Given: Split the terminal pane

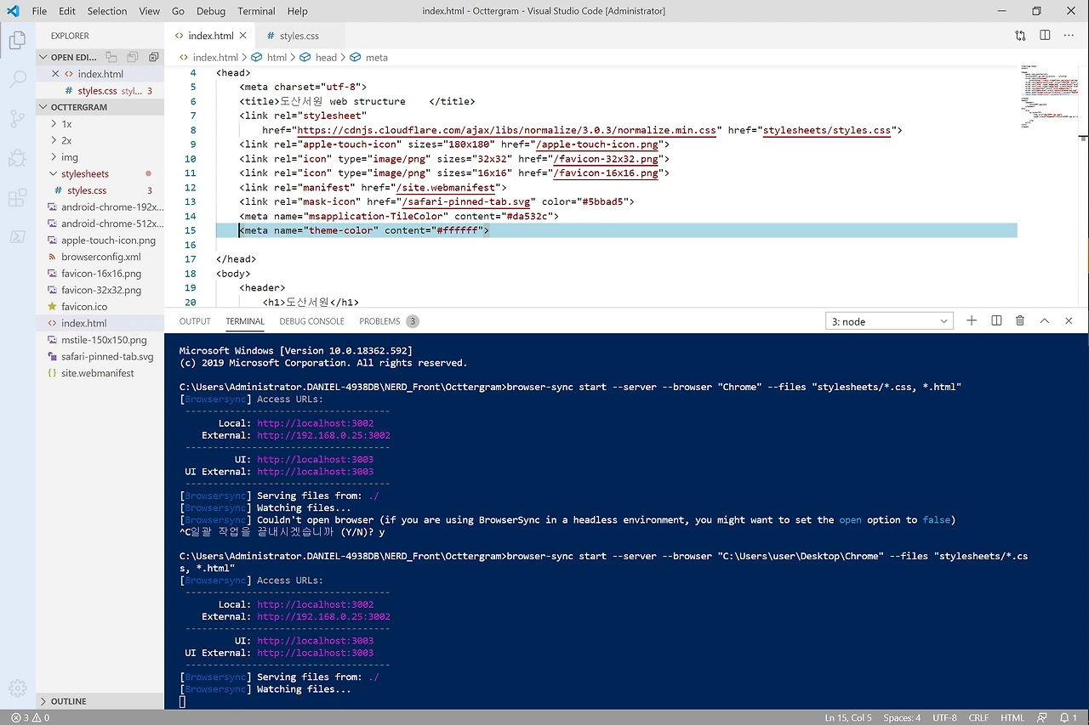Looking at the screenshot, I should click(996, 320).
